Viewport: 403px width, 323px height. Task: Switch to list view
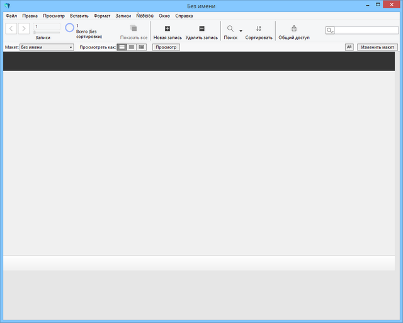132,47
